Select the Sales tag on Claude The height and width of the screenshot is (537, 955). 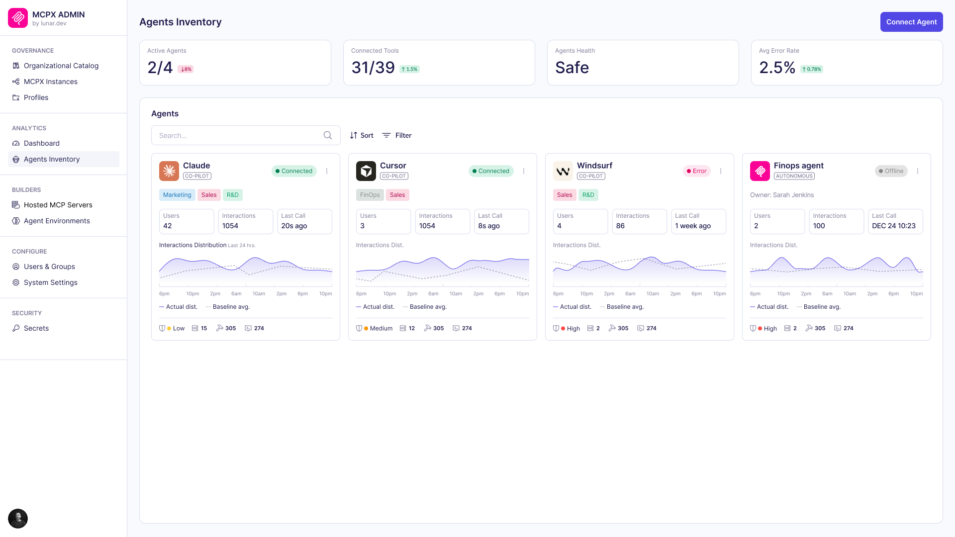(x=209, y=195)
